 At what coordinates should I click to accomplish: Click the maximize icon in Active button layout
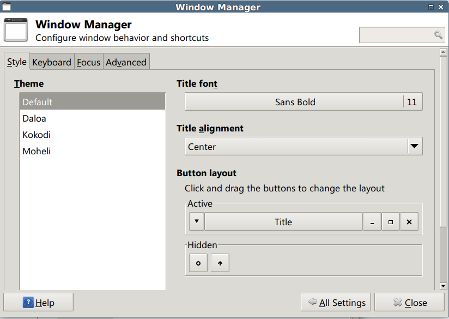(x=391, y=222)
